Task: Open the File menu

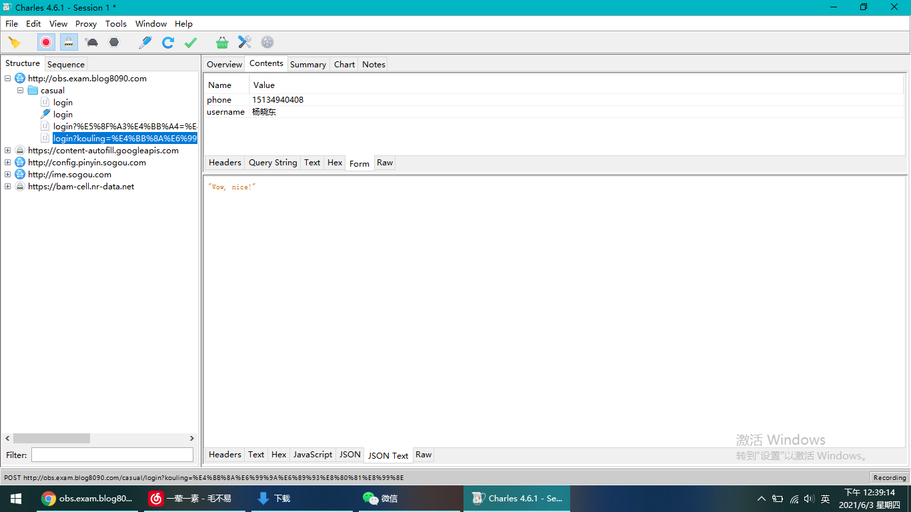Action: coord(11,23)
